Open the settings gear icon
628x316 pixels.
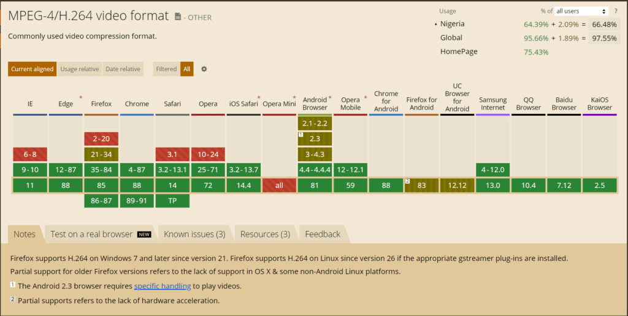[x=204, y=69]
